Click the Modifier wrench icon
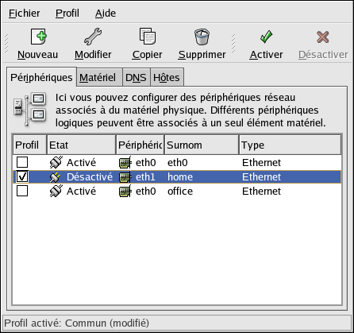Image resolution: width=354 pixels, height=333 pixels. (x=93, y=37)
